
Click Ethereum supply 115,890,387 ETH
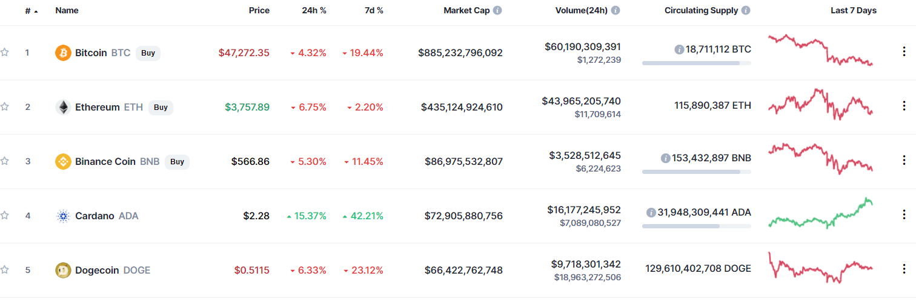tap(712, 105)
